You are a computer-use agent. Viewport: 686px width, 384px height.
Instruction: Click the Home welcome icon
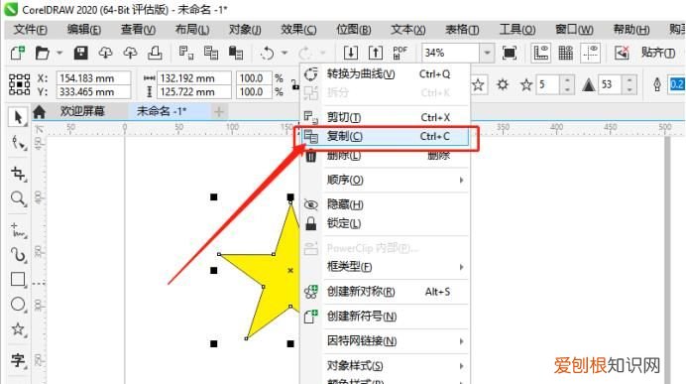pos(40,112)
